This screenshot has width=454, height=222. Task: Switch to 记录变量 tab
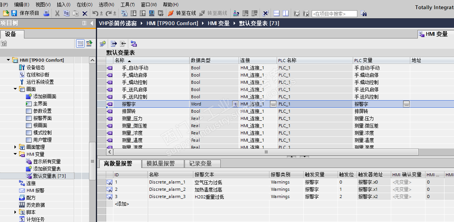[202, 164]
